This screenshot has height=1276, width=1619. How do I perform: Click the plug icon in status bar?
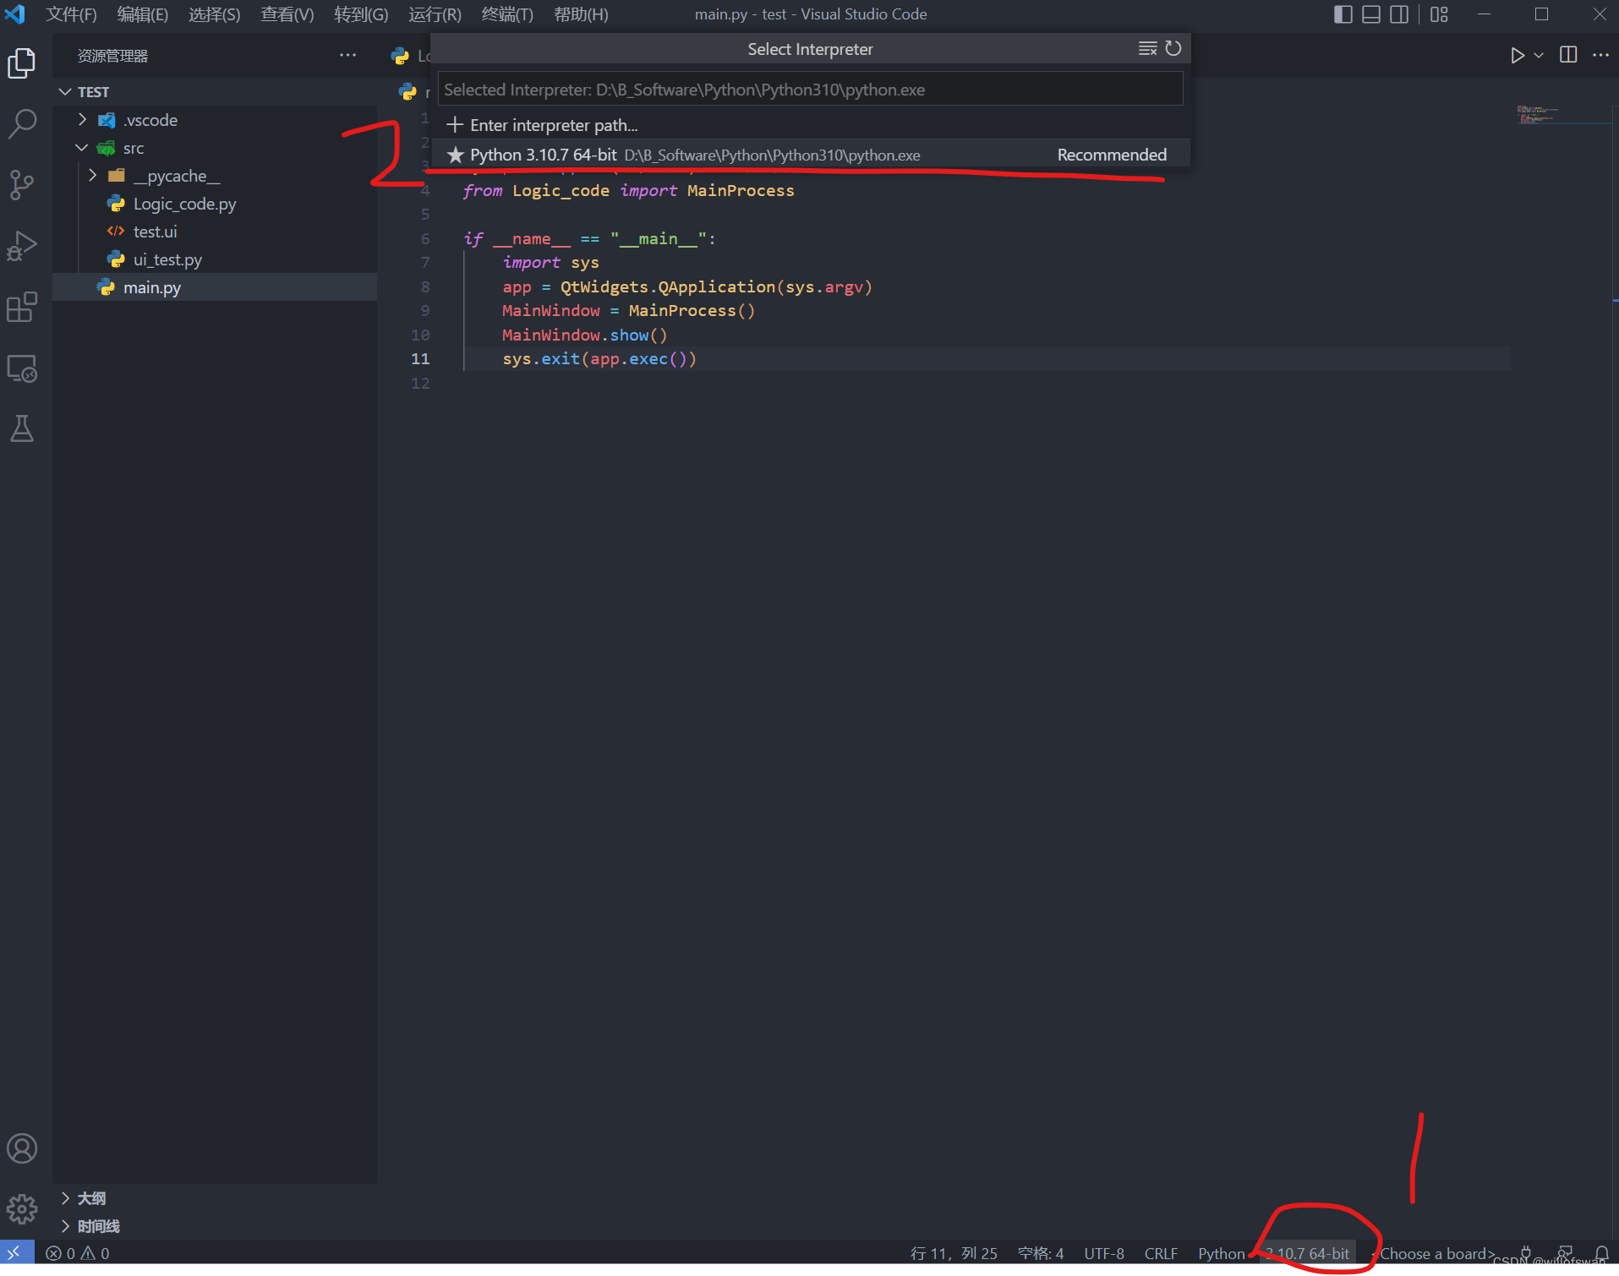pos(1525,1252)
